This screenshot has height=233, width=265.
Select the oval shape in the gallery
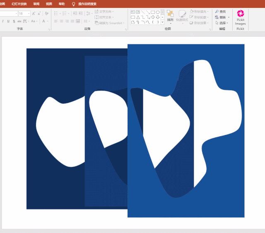[x=158, y=12]
